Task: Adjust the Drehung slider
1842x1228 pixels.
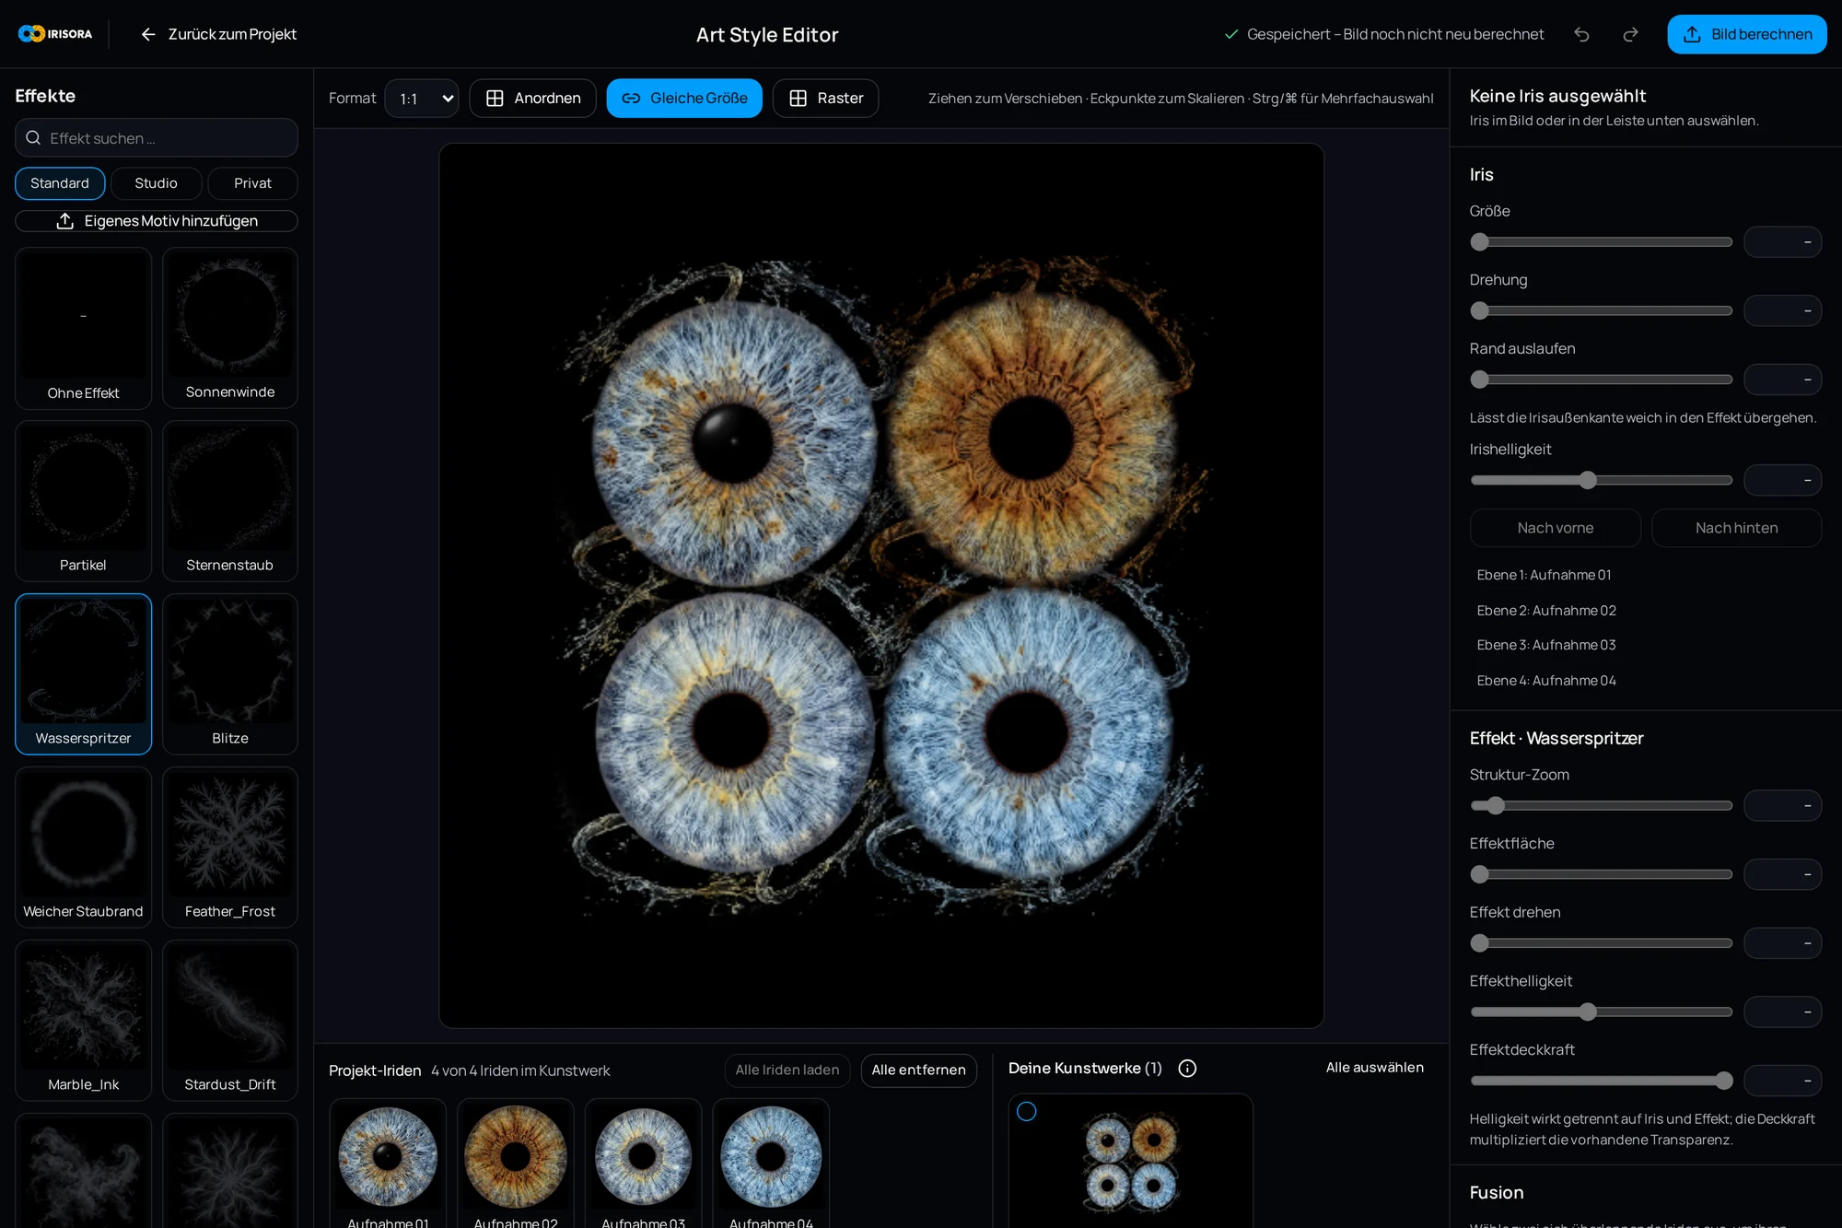Action: coord(1601,311)
